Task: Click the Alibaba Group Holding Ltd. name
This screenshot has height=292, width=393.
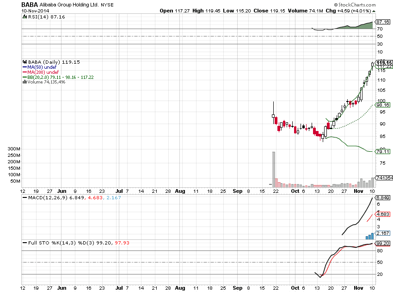Action: point(69,5)
